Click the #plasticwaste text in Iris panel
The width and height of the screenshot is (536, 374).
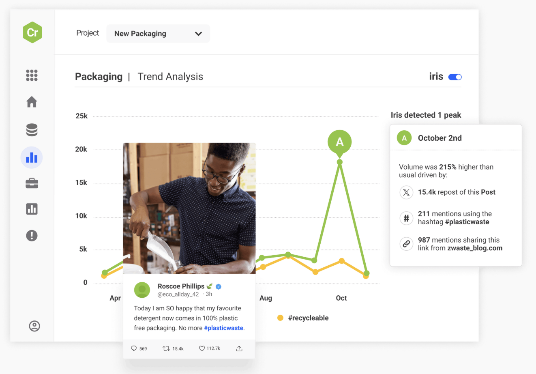tap(467, 222)
